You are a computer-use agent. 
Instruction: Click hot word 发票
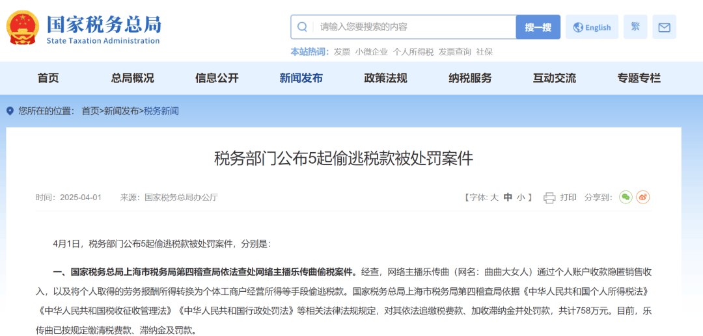[x=342, y=52]
